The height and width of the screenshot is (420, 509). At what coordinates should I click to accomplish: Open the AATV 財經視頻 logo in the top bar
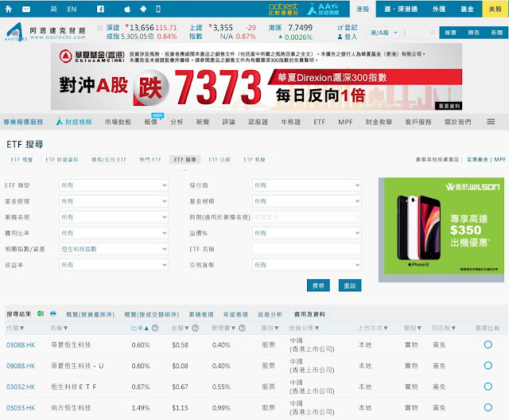click(324, 9)
